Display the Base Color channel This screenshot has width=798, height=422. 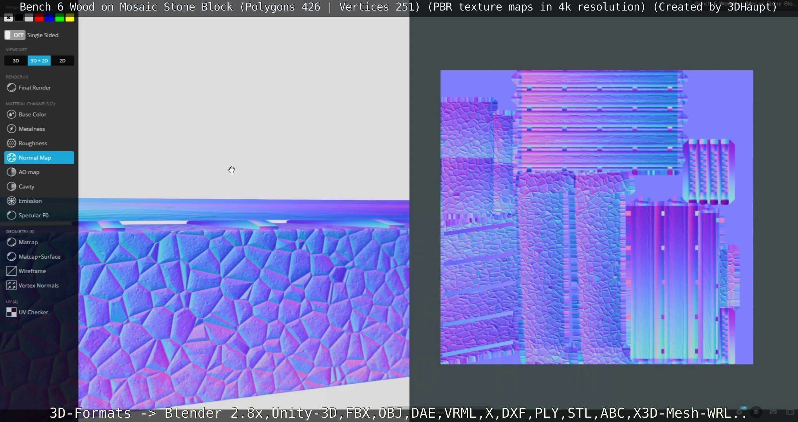click(32, 114)
